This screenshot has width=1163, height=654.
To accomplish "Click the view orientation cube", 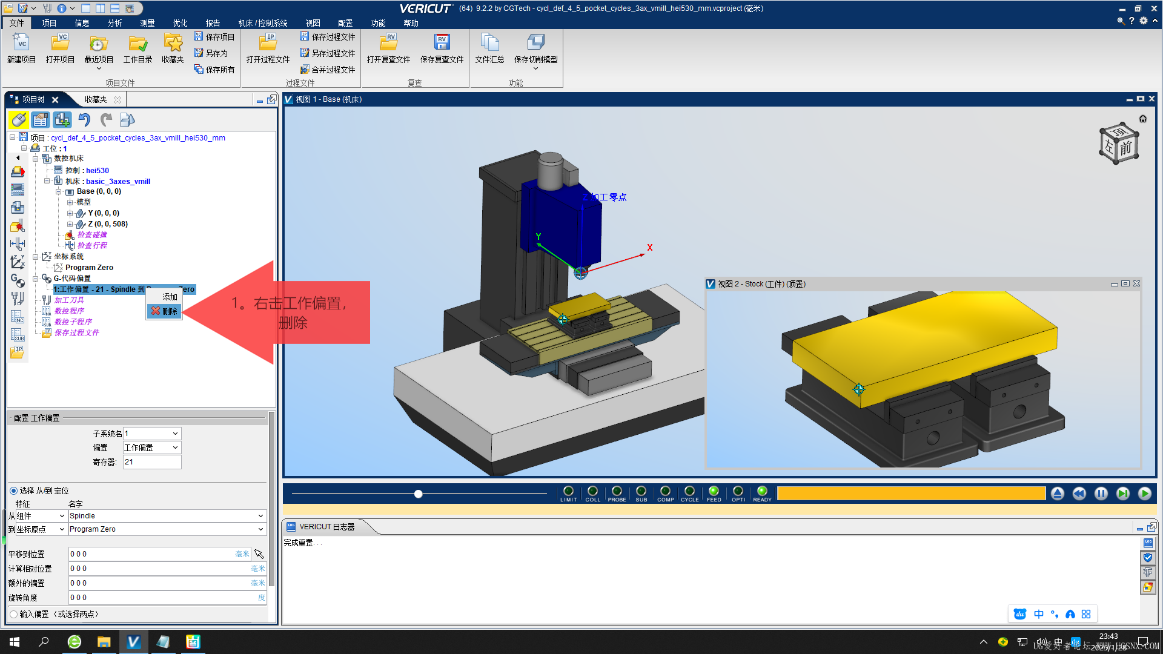I will coord(1119,144).
